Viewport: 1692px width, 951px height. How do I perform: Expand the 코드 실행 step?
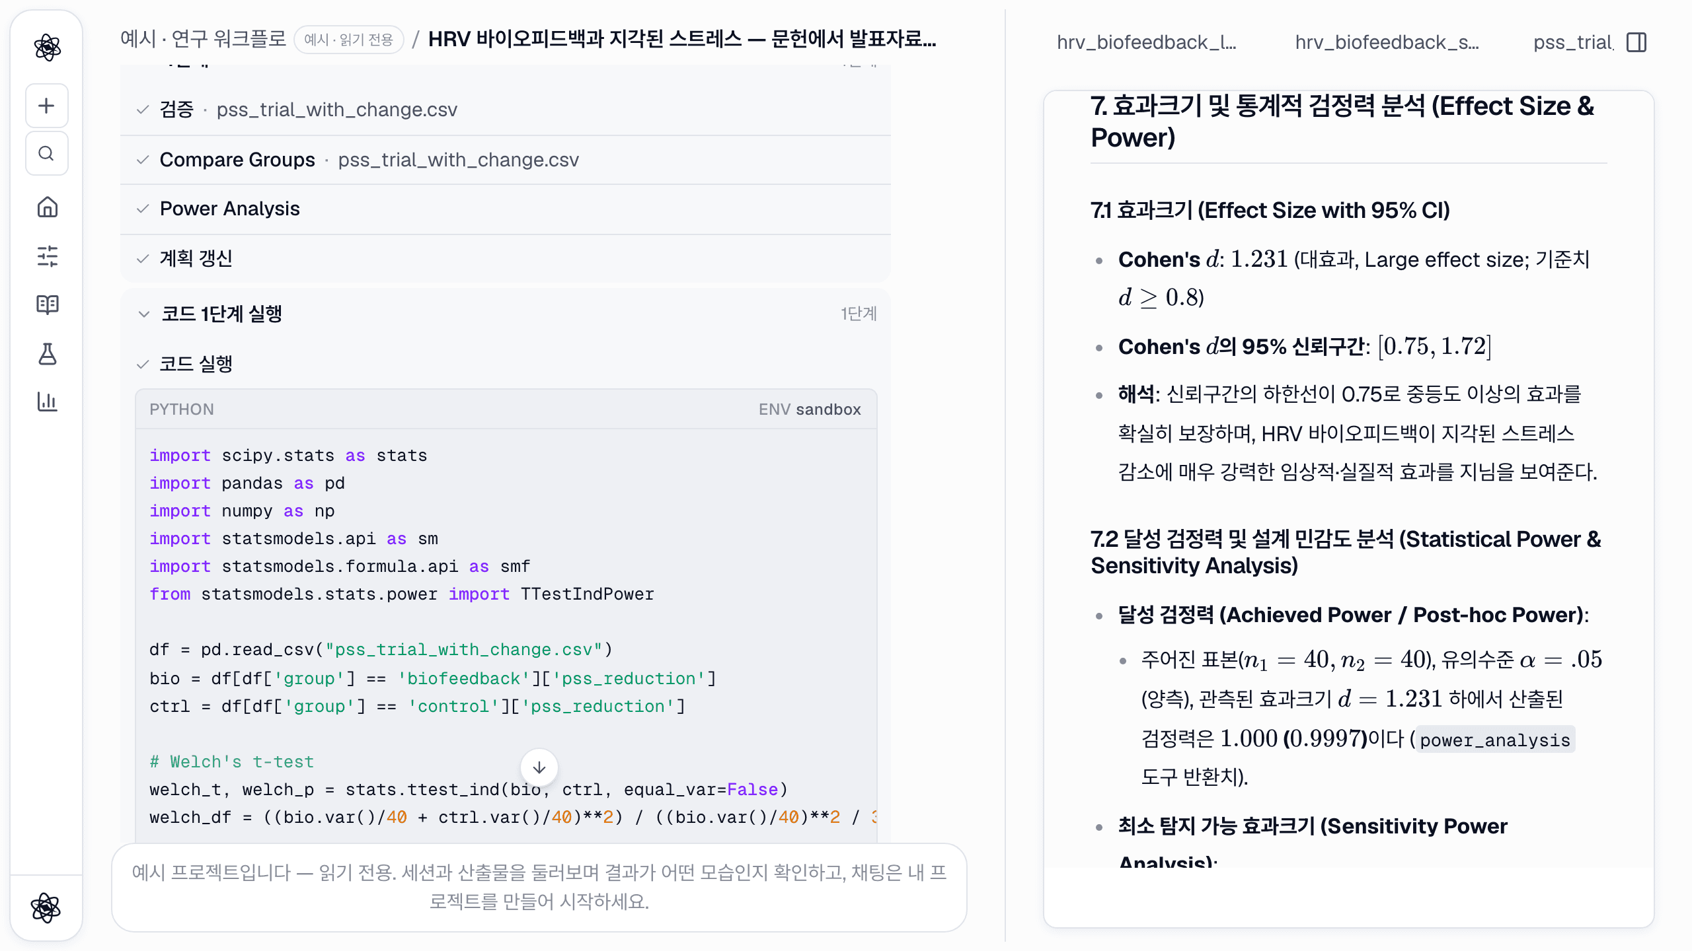[x=506, y=364]
